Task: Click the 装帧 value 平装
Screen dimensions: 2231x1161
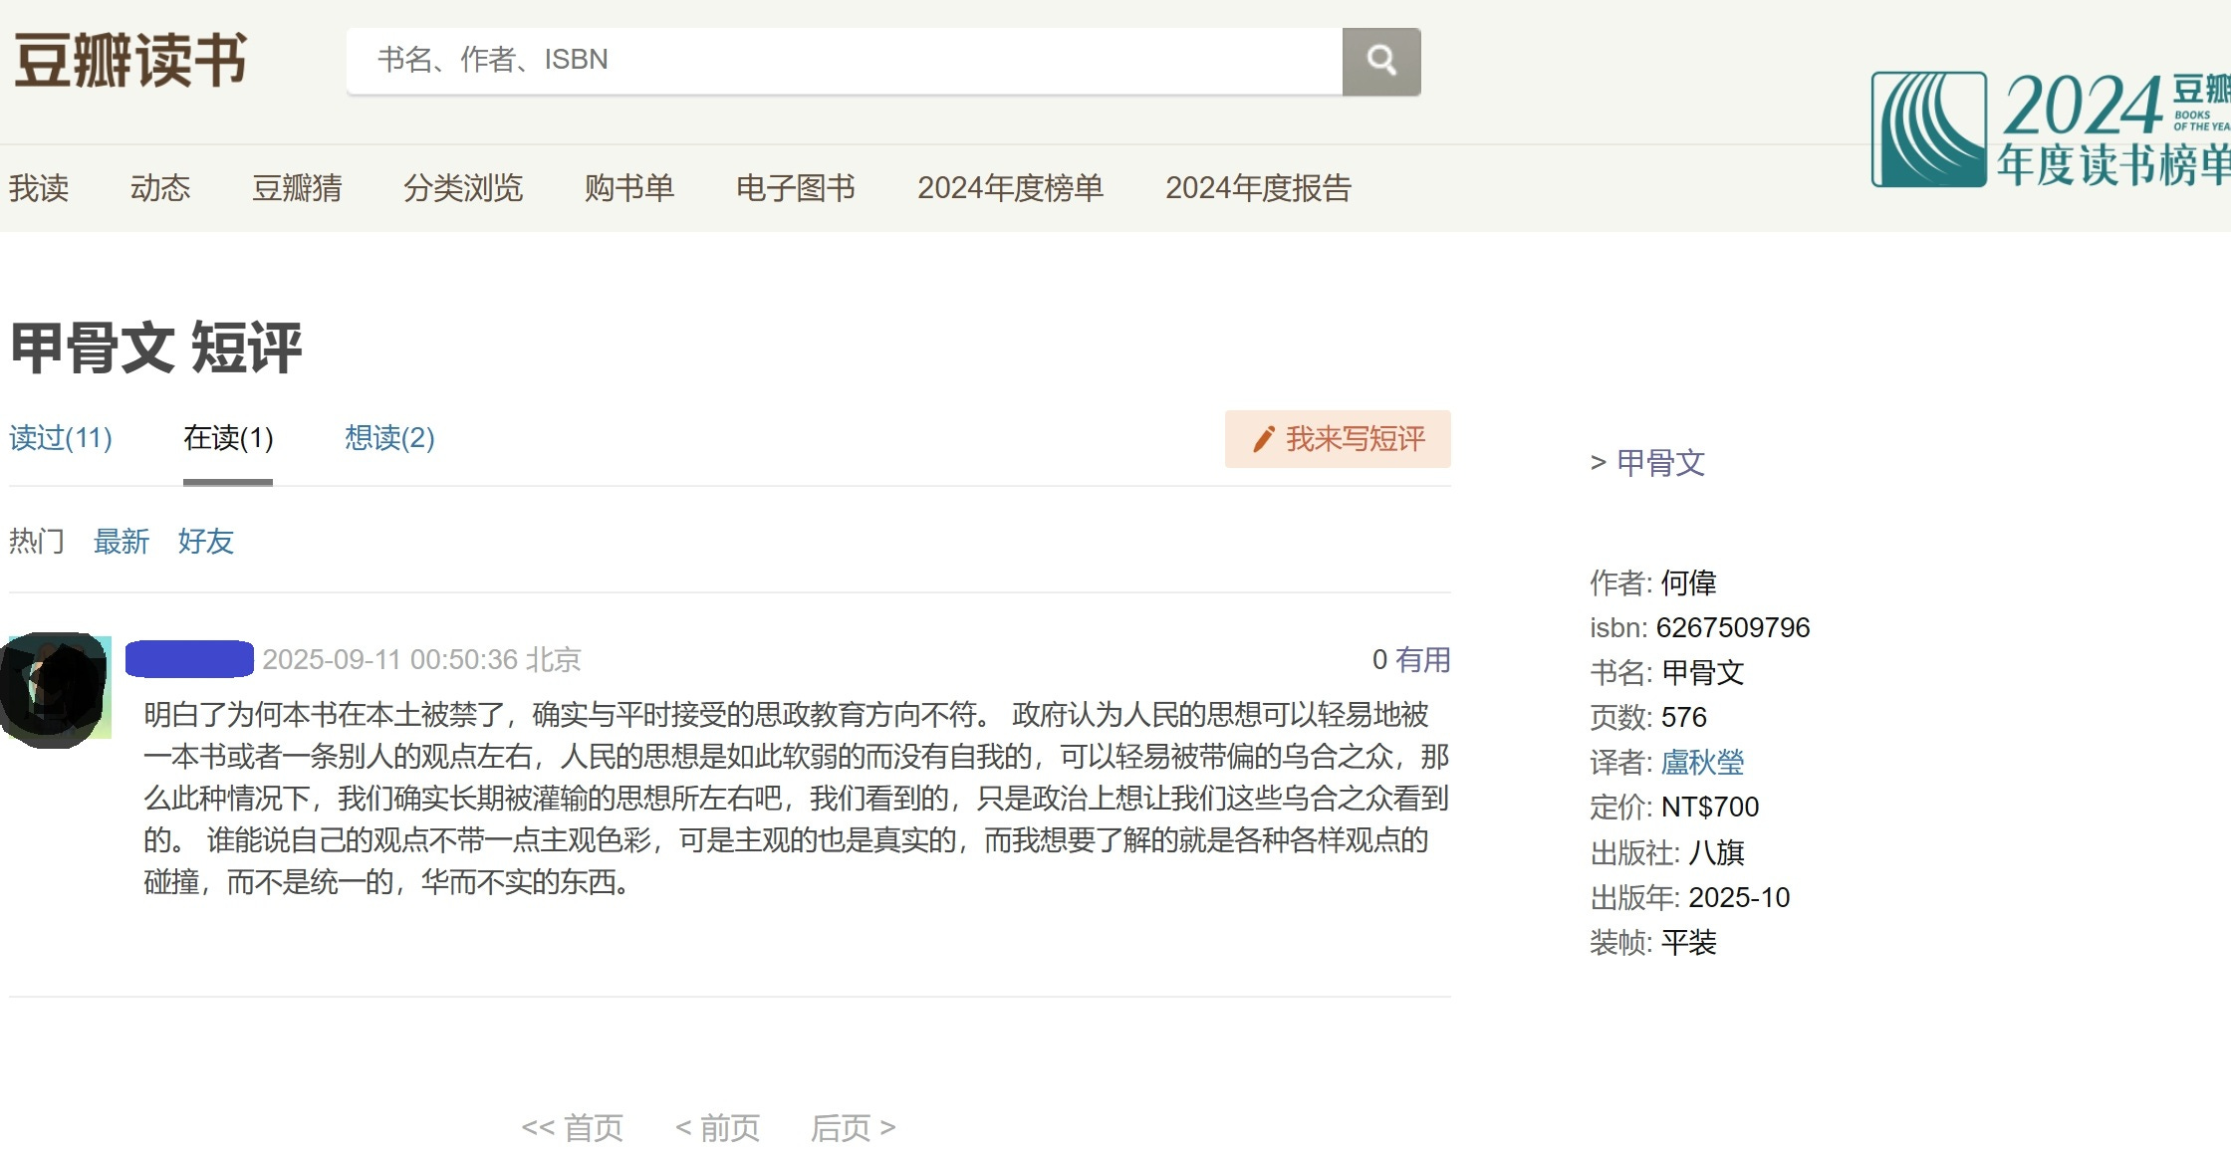Action: tap(1689, 942)
